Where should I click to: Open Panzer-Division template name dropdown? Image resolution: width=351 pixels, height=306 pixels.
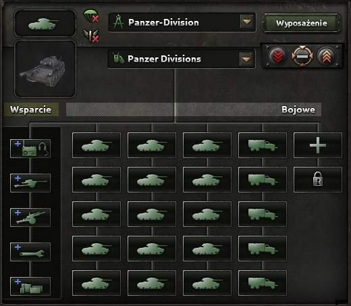[247, 22]
